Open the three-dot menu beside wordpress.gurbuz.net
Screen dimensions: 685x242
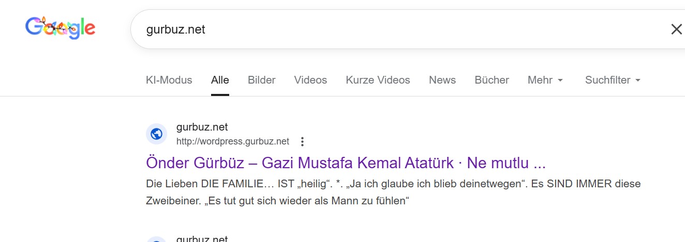click(303, 141)
